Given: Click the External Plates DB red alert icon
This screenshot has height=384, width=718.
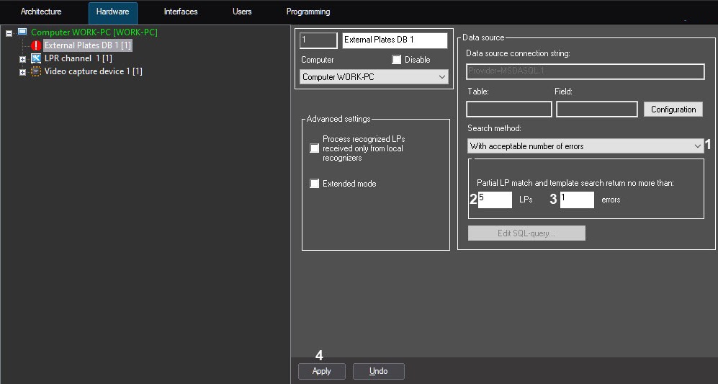Looking at the screenshot, I should (x=36, y=45).
